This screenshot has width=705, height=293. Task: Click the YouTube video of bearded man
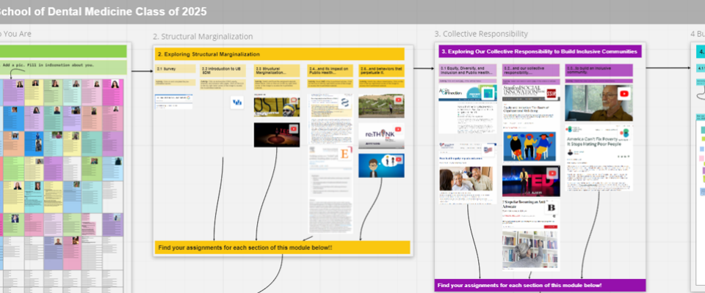pos(599,103)
